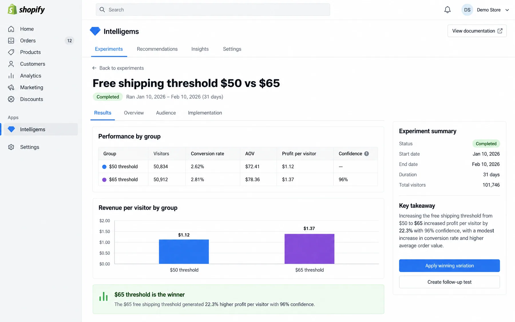Screen dimensions: 515x322
Task: Click the Total visitors 101,746 value
Action: point(491,185)
